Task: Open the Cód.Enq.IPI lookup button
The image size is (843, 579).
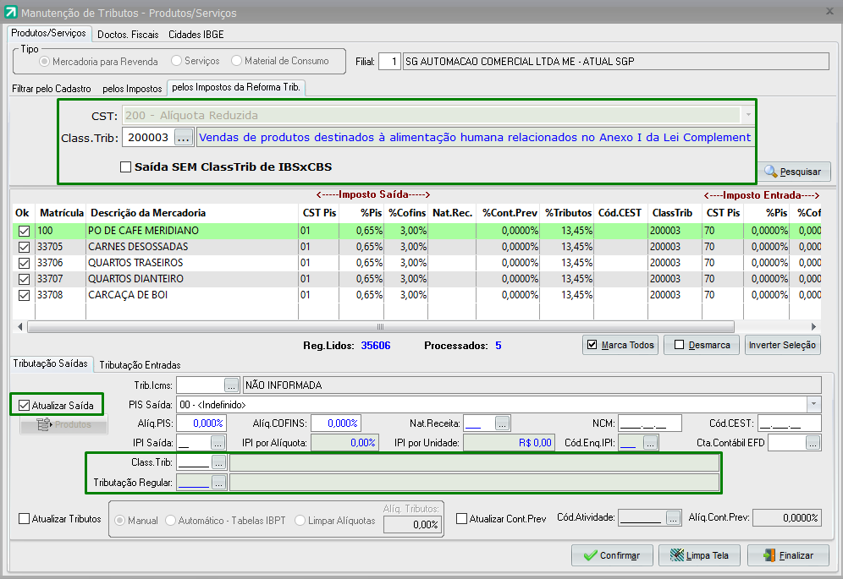Action: pyautogui.click(x=651, y=443)
